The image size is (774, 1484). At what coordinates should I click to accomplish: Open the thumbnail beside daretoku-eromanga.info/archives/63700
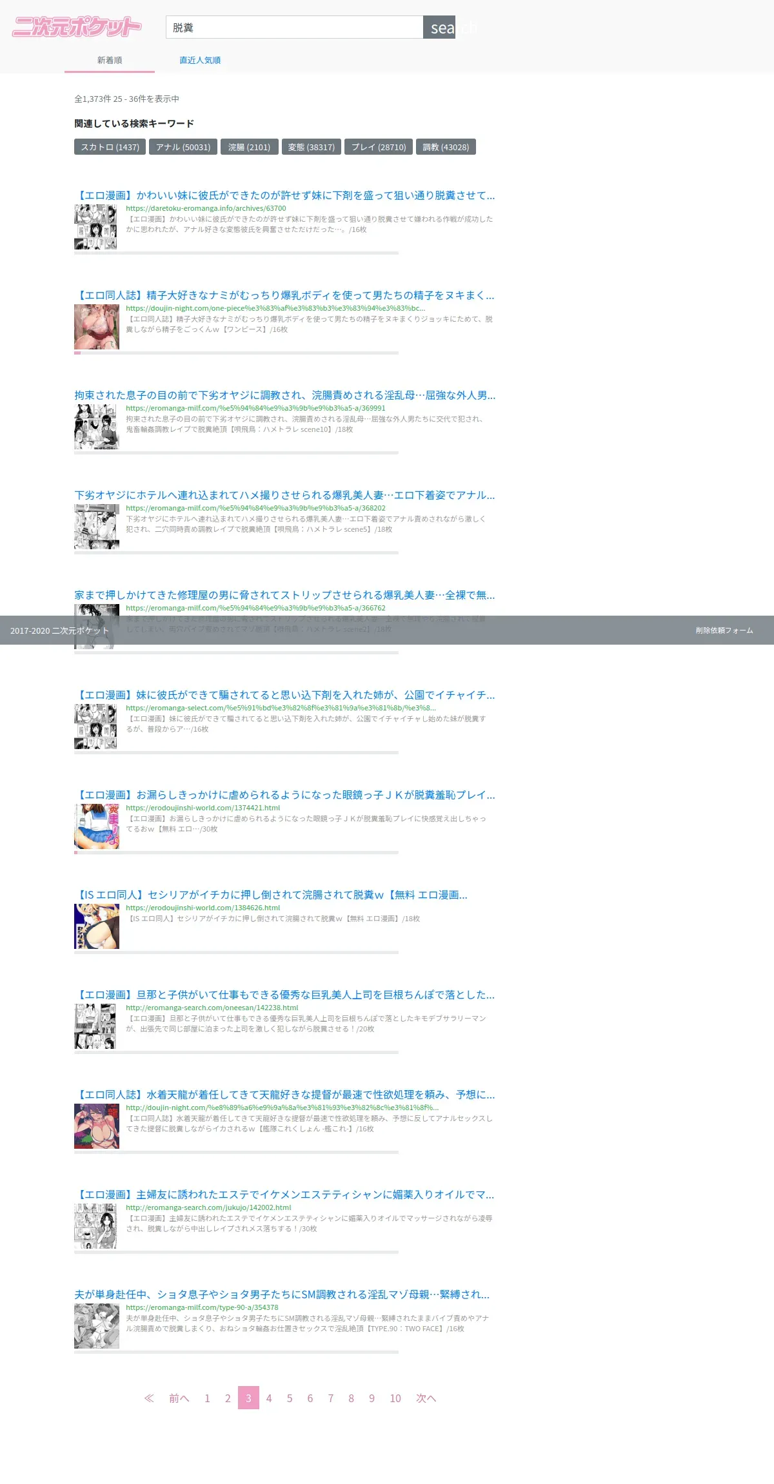pos(97,227)
